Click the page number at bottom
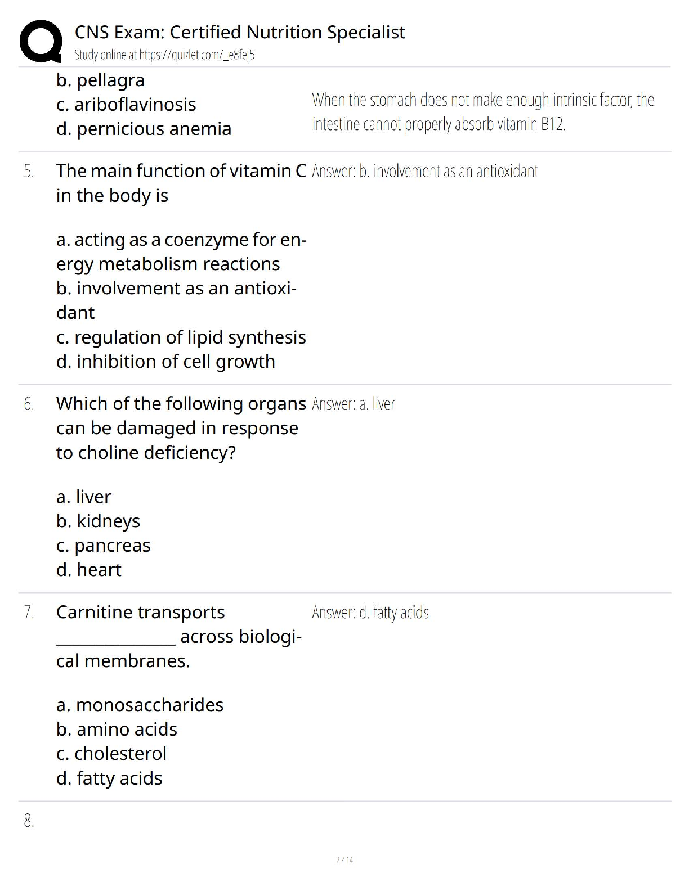The image size is (689, 891). click(x=344, y=860)
